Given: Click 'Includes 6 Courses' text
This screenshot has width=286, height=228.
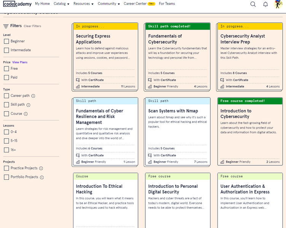Looking at the screenshot, I should click(x=89, y=148).
